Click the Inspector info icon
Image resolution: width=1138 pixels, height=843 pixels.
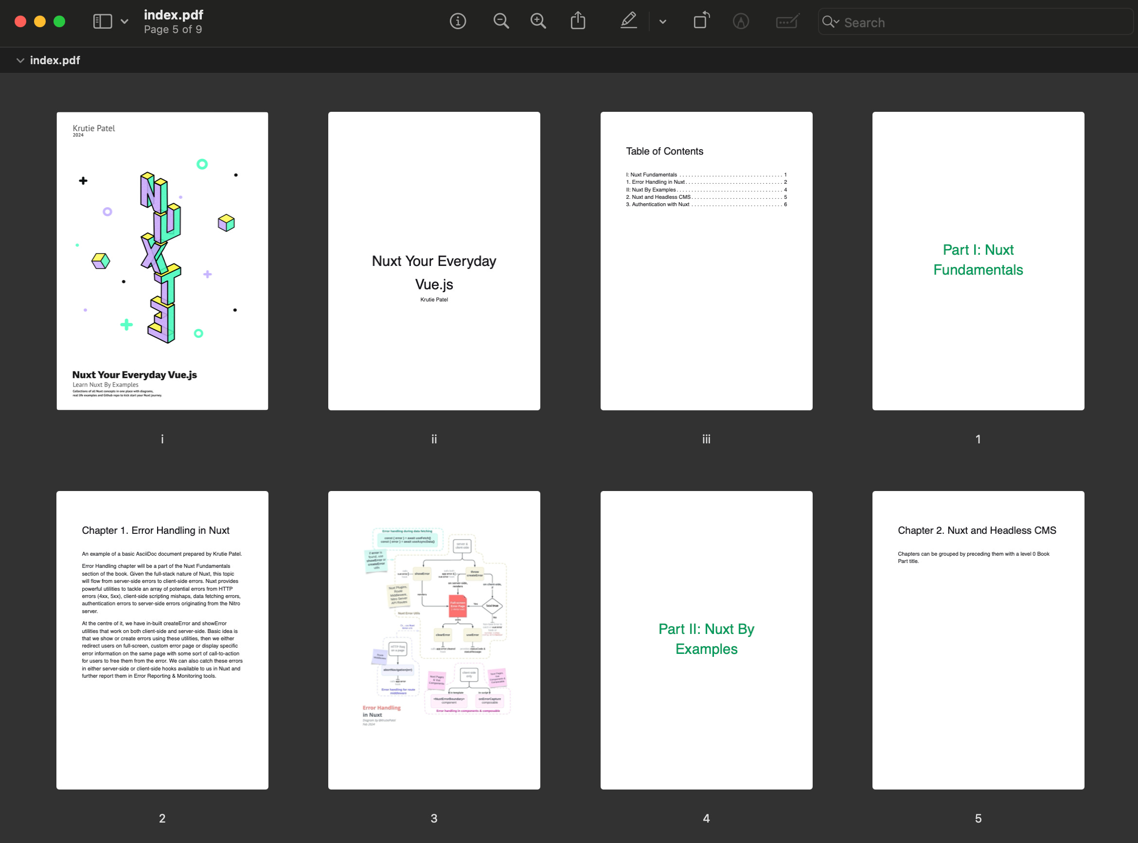[458, 21]
